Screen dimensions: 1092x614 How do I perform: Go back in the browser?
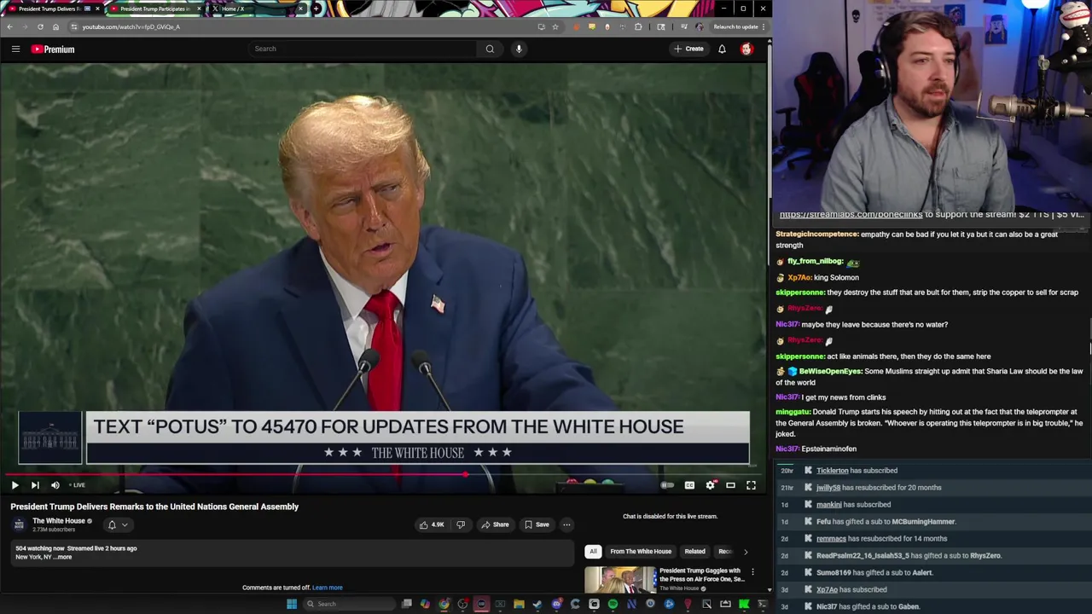pos(9,26)
